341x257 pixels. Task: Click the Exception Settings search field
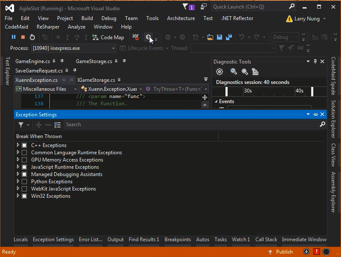(192, 124)
